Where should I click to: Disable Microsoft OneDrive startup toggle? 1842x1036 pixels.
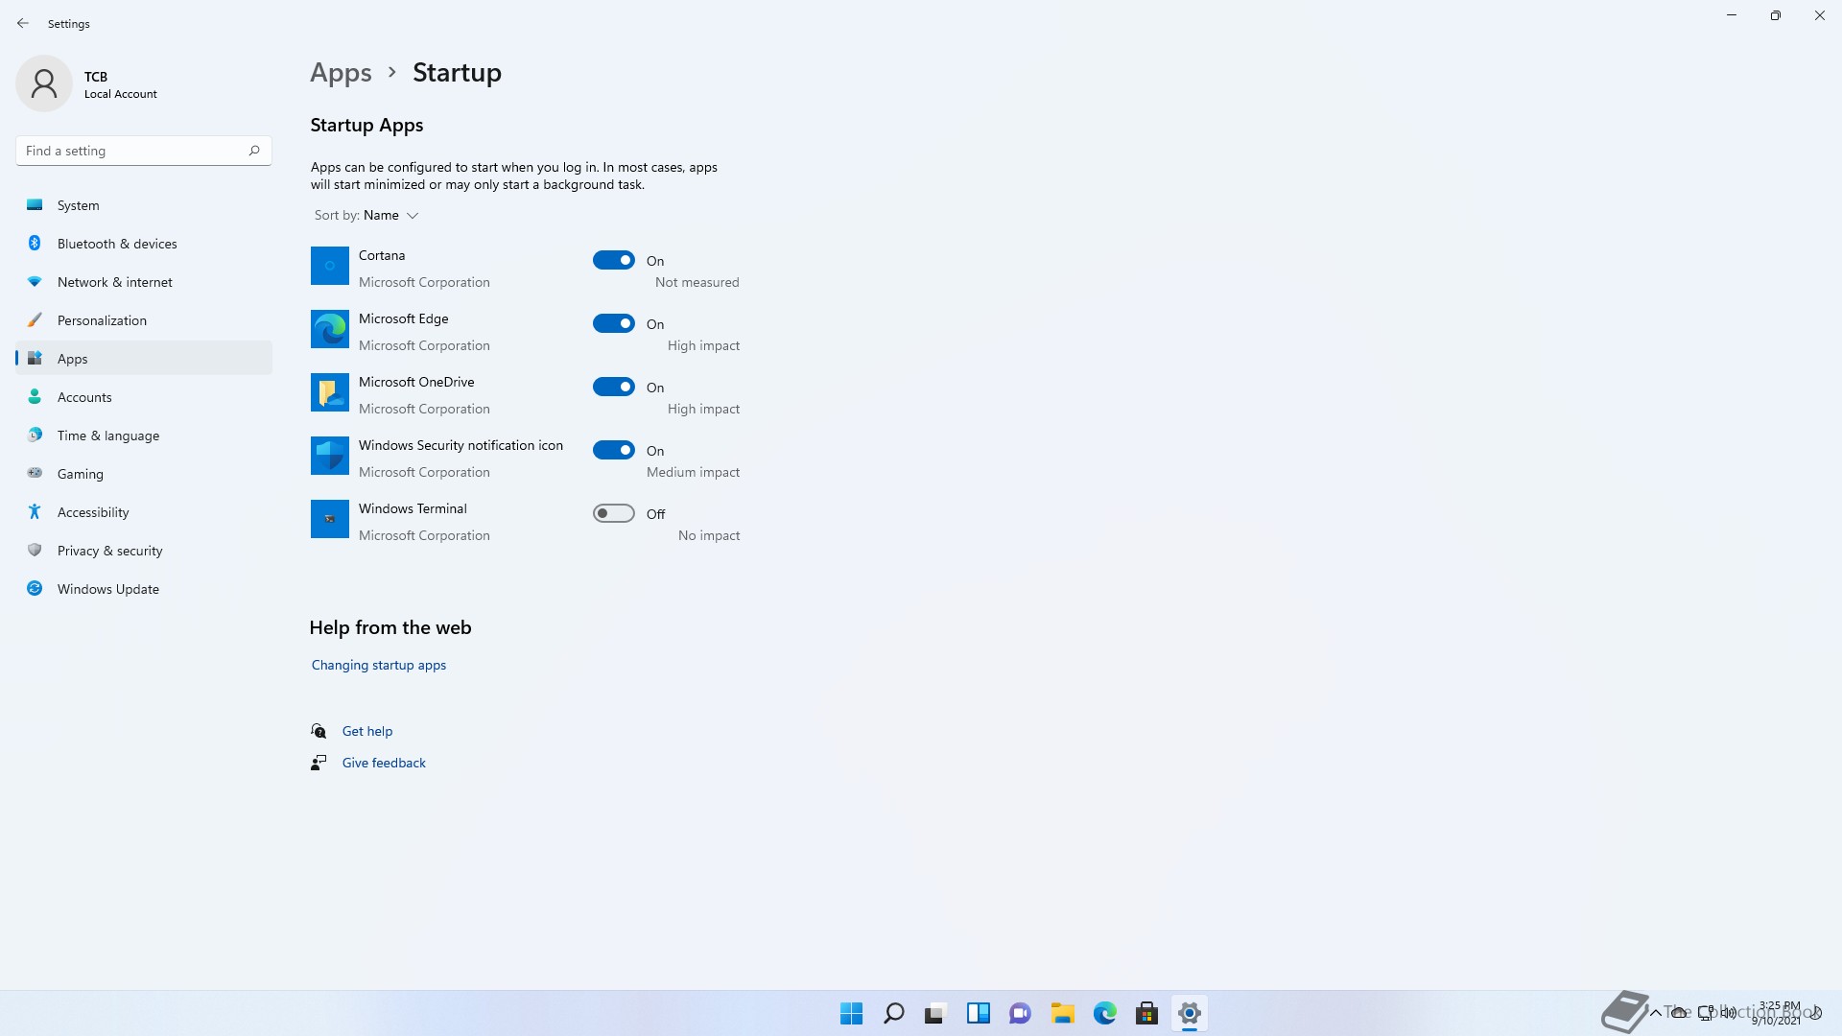point(614,387)
